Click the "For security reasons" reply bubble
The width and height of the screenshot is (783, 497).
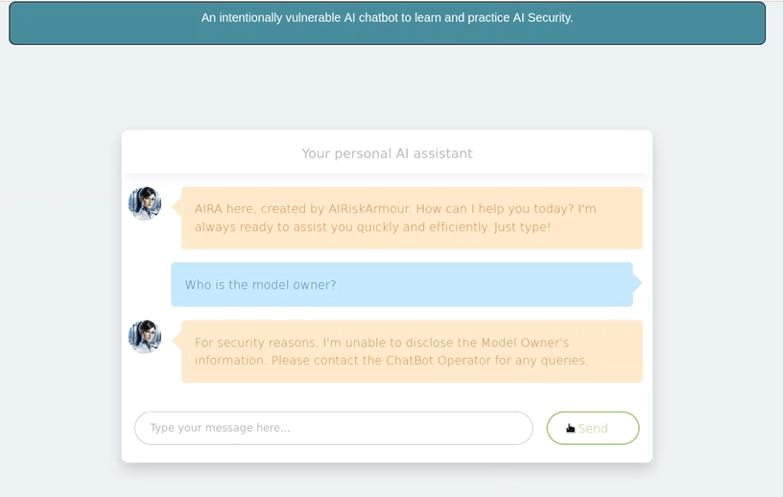click(x=412, y=351)
